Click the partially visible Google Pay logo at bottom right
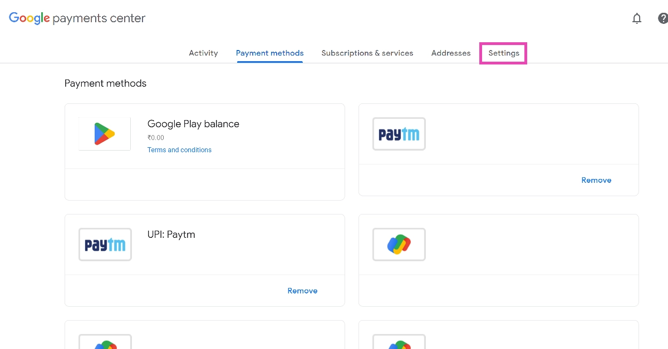The width and height of the screenshot is (668, 349). (399, 342)
